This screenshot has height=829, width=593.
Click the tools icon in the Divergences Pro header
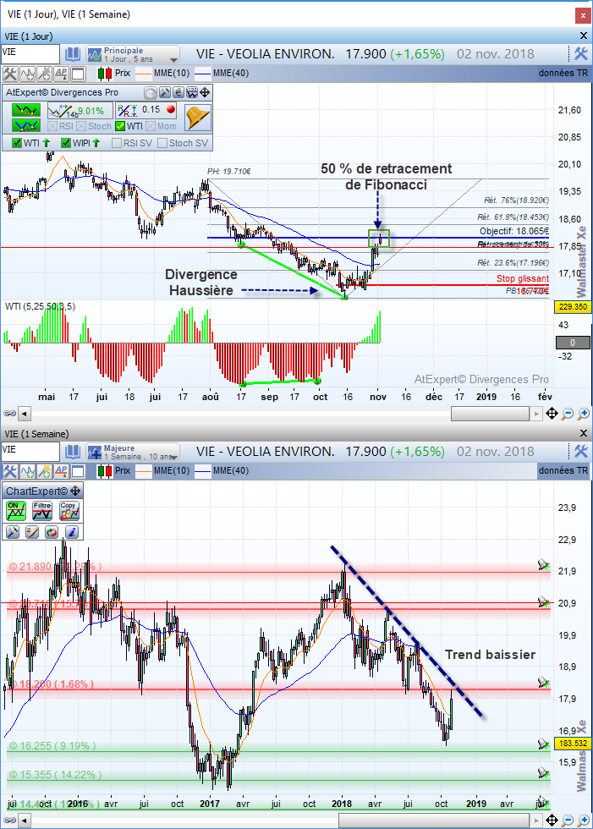165,92
